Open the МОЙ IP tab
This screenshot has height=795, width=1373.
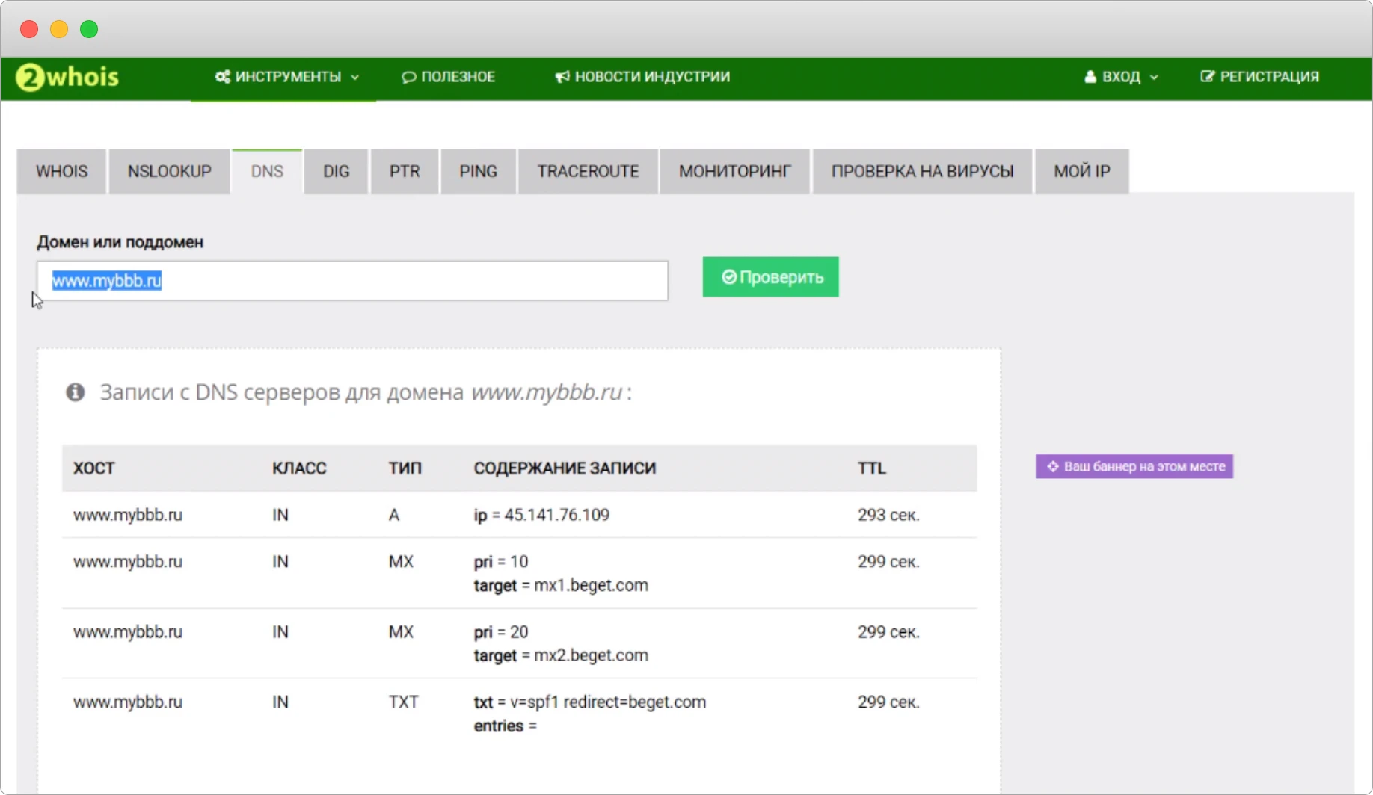1081,171
